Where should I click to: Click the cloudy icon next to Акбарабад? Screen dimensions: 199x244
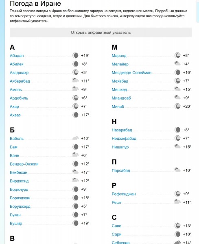pos(76,81)
